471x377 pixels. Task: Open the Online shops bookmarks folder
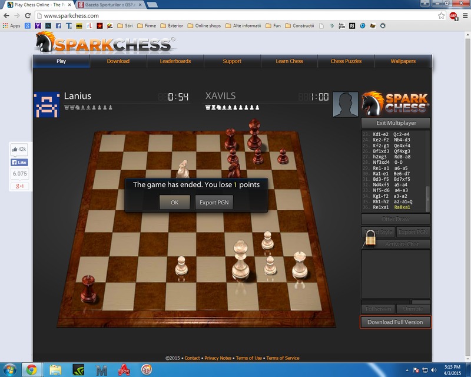pyautogui.click(x=204, y=26)
